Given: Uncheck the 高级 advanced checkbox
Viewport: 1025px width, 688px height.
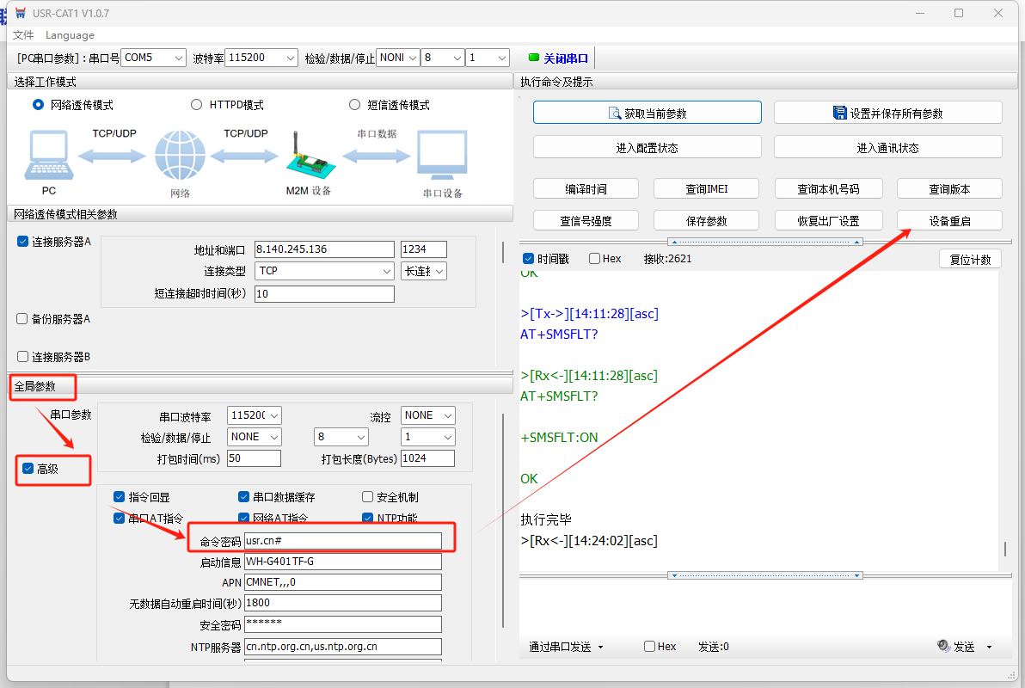Looking at the screenshot, I should (28, 469).
